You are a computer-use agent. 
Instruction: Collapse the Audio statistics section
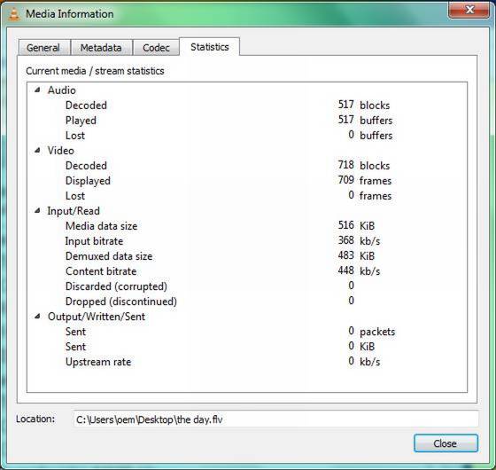pos(37,90)
